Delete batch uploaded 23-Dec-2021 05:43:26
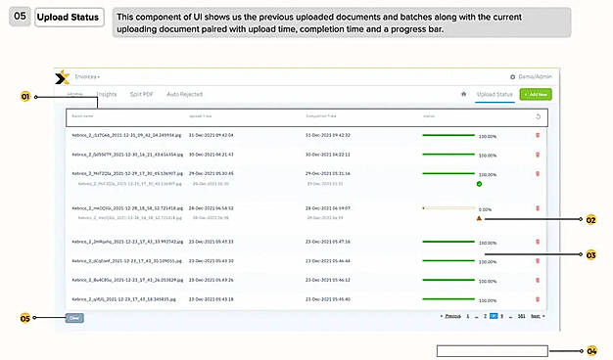The width and height of the screenshot is (613, 360). coord(538,280)
